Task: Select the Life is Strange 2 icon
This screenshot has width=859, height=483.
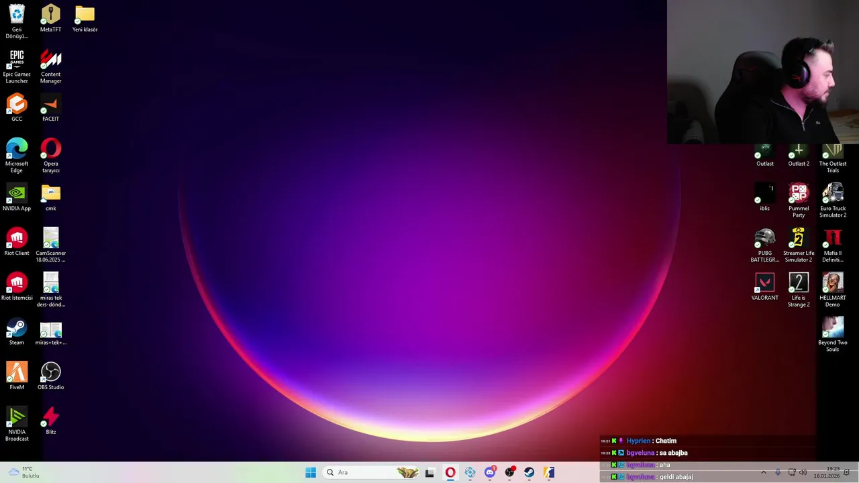Action: coord(798,290)
